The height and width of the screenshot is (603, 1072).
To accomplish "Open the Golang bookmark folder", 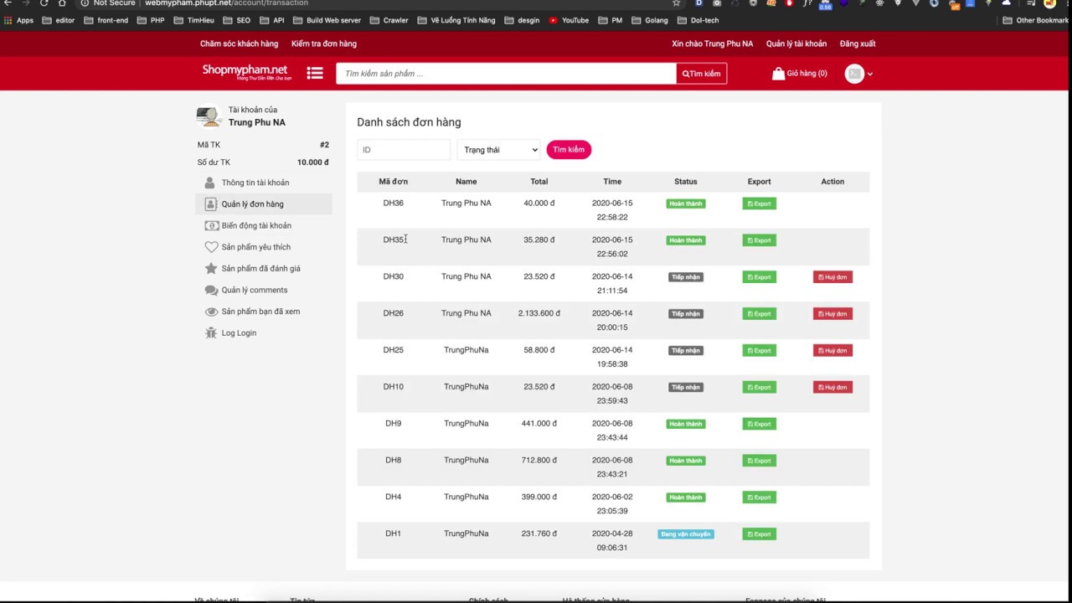I will [650, 20].
